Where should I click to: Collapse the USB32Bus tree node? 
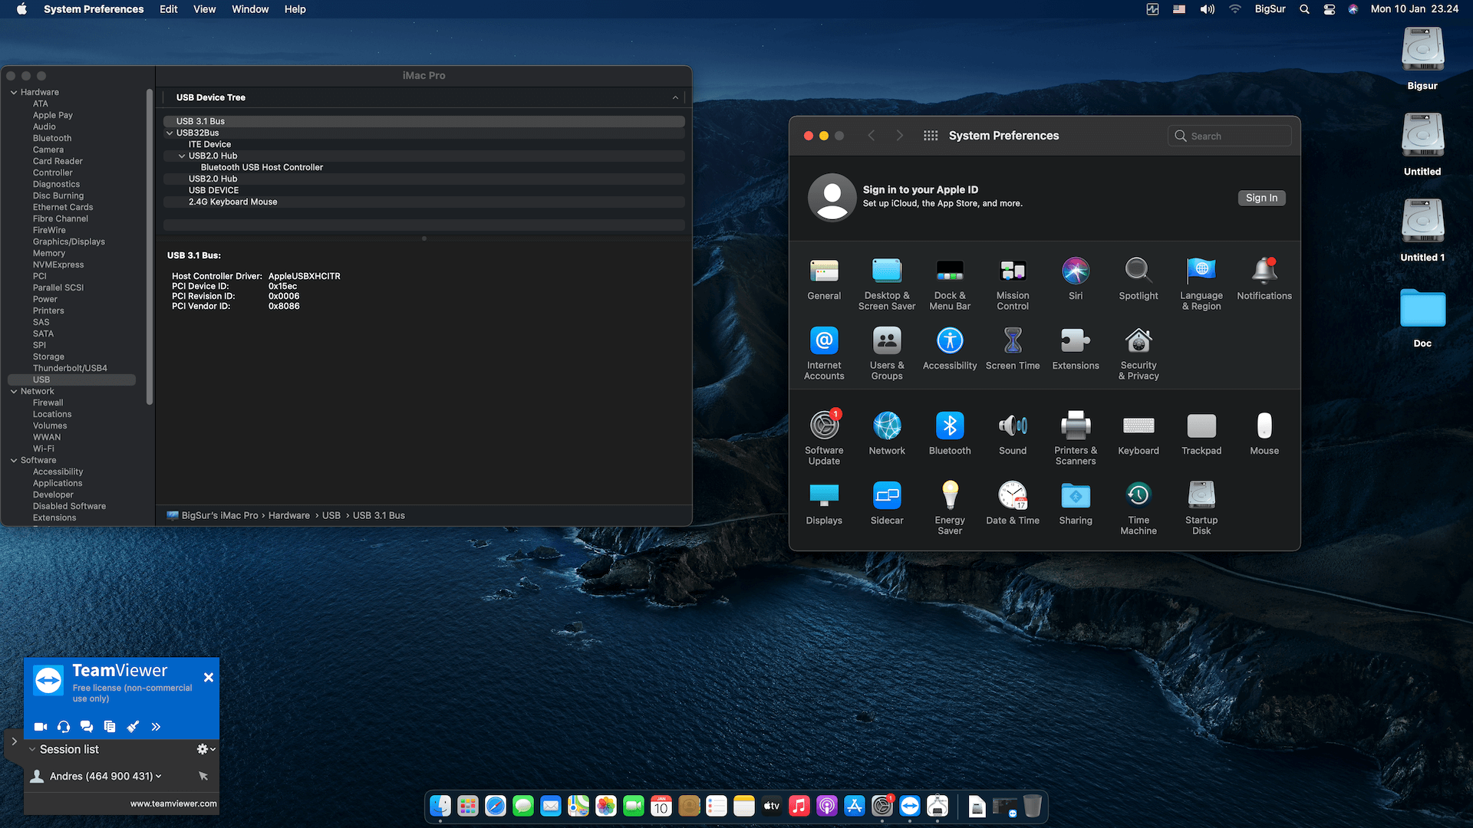(x=170, y=133)
